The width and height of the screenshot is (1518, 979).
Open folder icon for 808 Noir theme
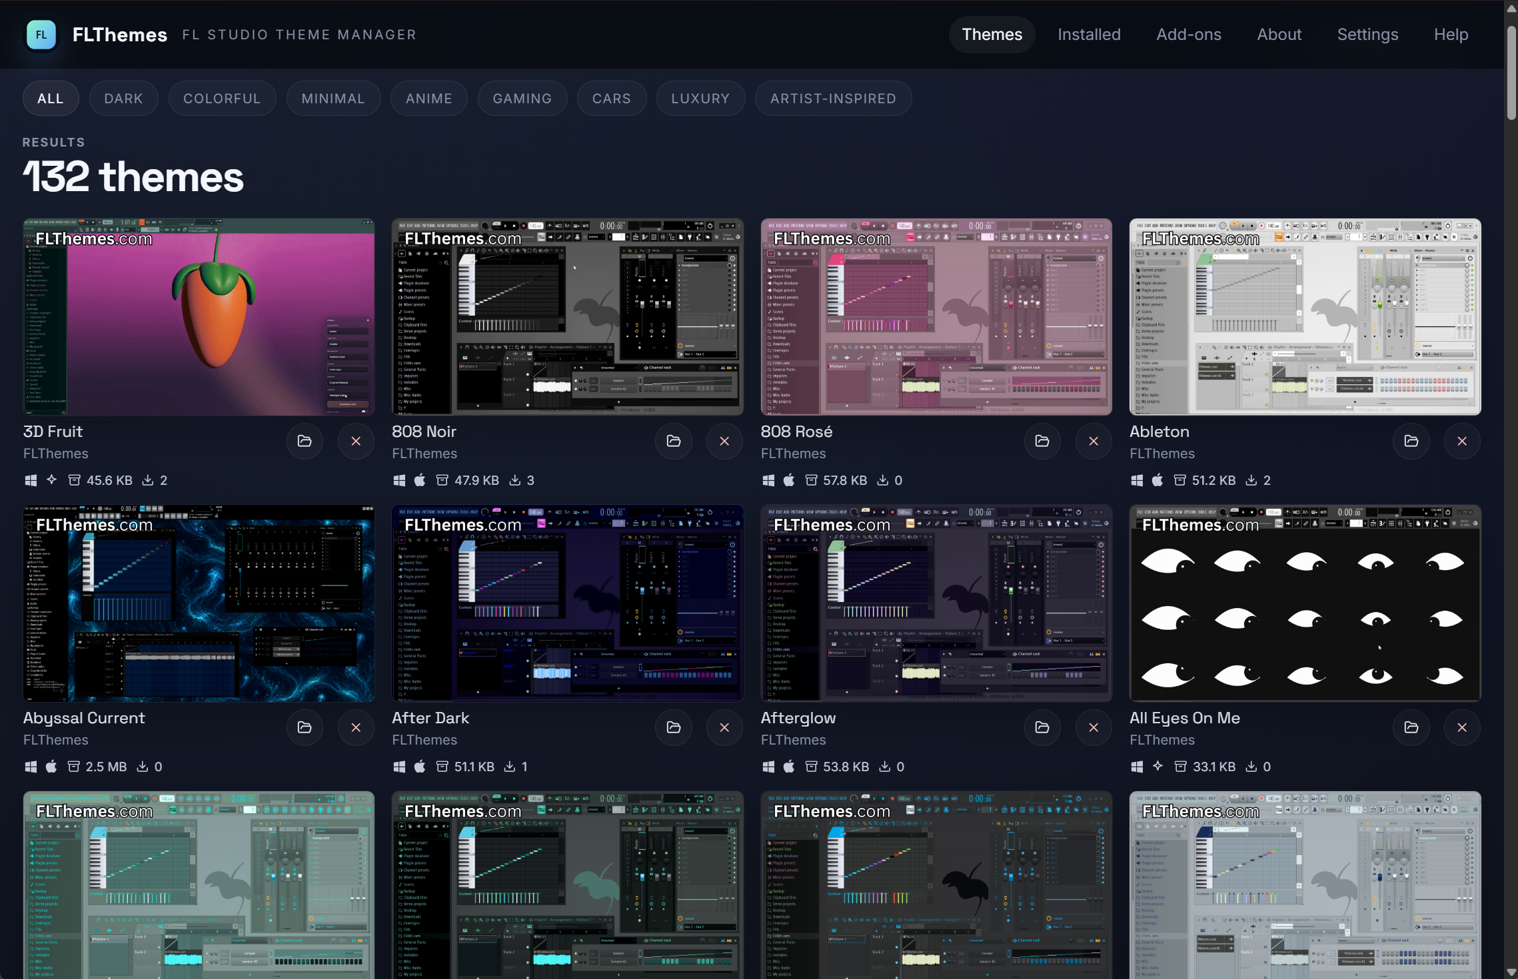click(x=674, y=441)
